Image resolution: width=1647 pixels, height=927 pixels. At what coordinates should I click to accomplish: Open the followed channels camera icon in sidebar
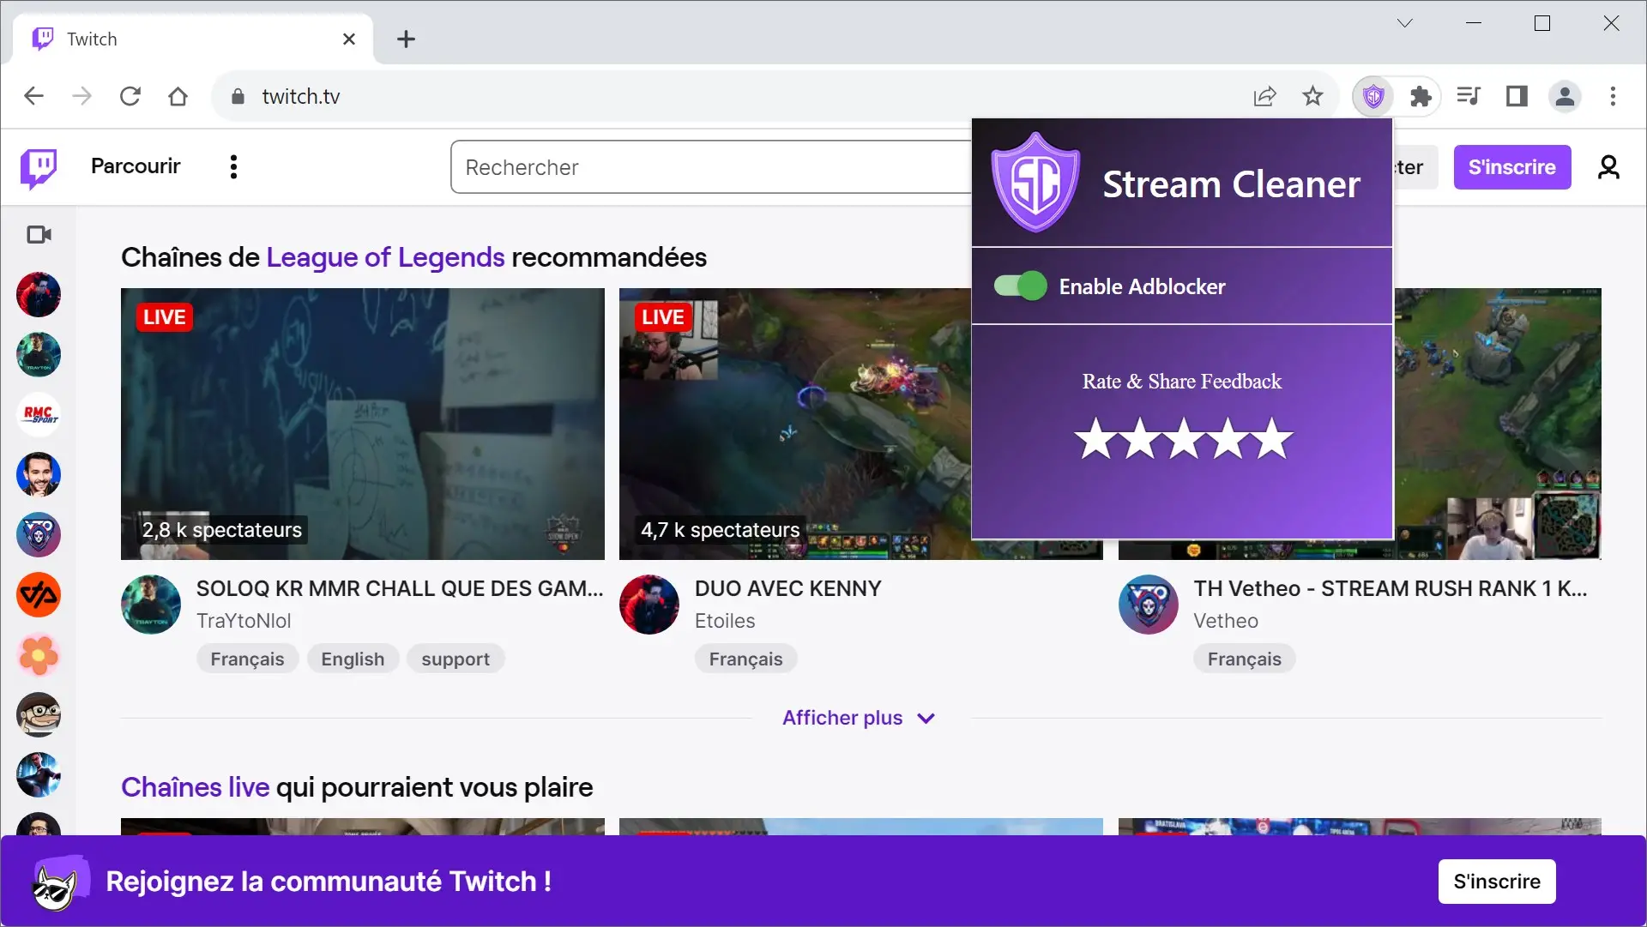point(39,234)
